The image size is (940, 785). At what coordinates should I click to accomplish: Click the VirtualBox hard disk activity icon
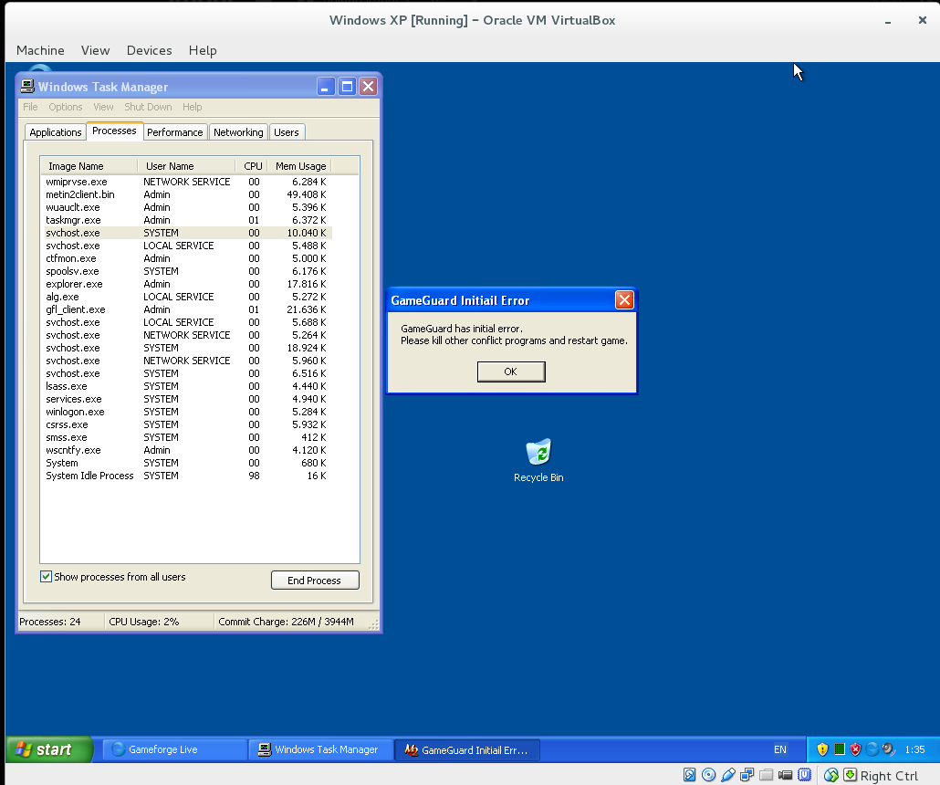pos(689,775)
